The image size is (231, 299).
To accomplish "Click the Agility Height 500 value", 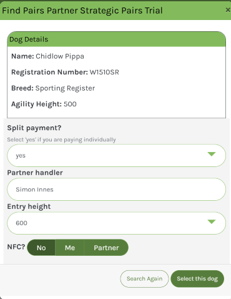I will click(70, 104).
